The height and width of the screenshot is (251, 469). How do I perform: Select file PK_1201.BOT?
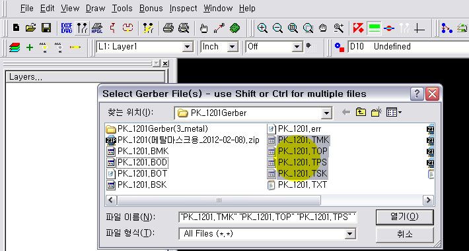[x=137, y=174]
